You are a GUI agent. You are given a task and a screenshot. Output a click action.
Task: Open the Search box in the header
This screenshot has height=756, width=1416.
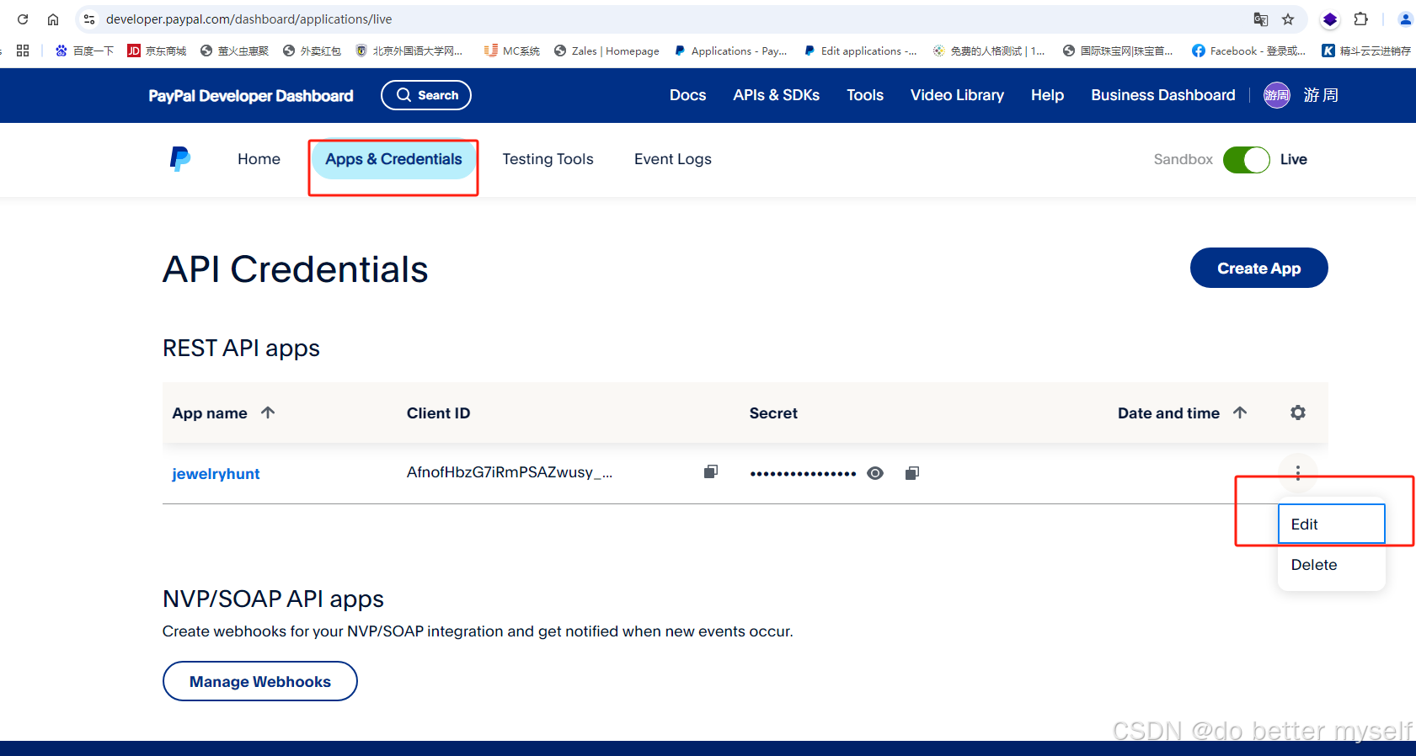coord(426,95)
